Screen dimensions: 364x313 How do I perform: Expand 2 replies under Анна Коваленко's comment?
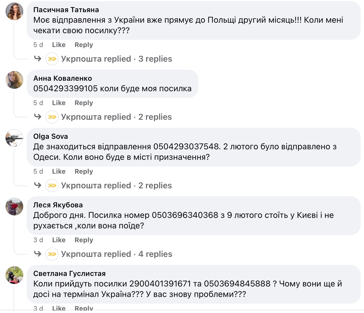[x=155, y=117]
